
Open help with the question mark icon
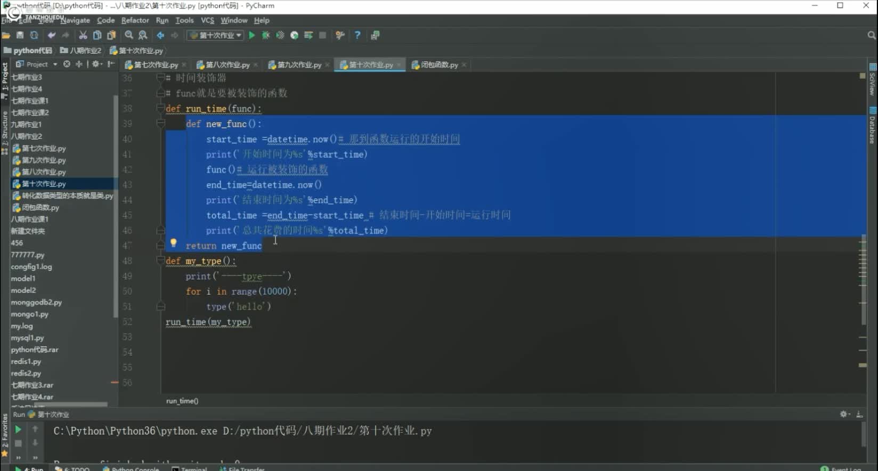tap(357, 35)
